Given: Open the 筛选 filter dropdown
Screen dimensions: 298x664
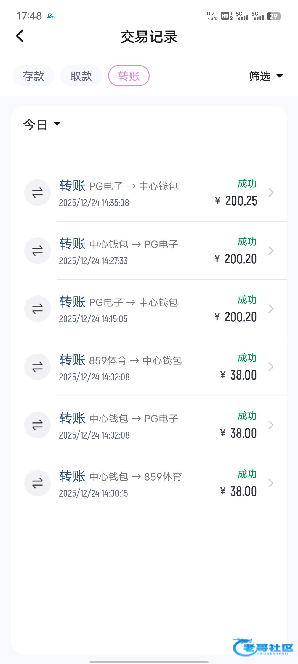Looking at the screenshot, I should (266, 76).
